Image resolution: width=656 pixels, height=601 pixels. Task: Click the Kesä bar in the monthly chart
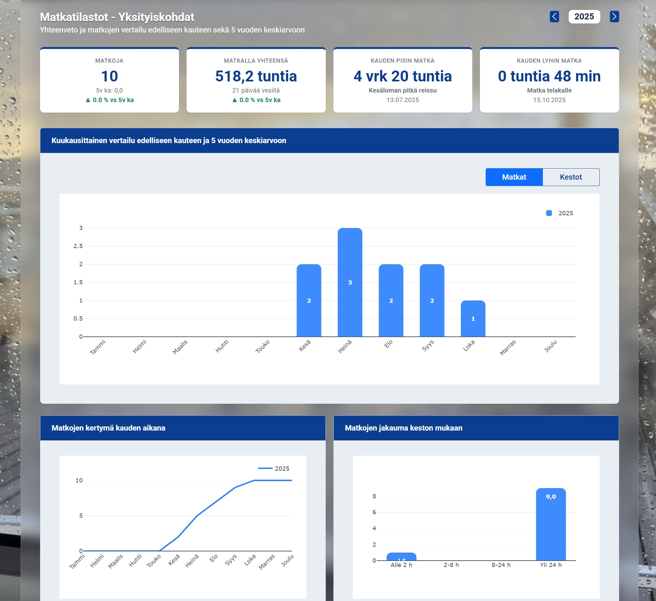click(309, 300)
